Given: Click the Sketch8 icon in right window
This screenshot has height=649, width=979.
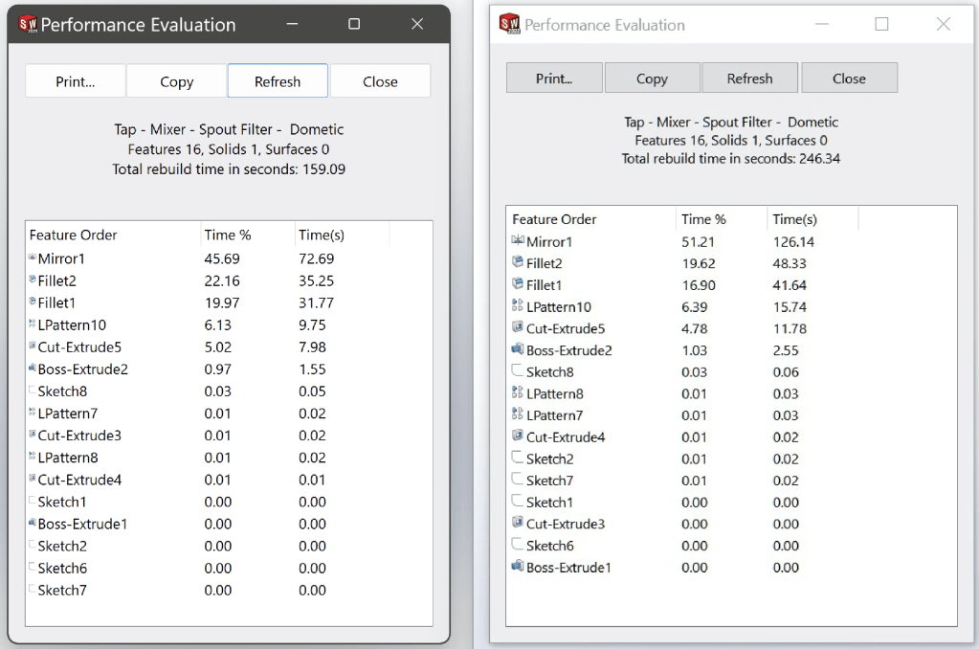Looking at the screenshot, I should pos(518,371).
